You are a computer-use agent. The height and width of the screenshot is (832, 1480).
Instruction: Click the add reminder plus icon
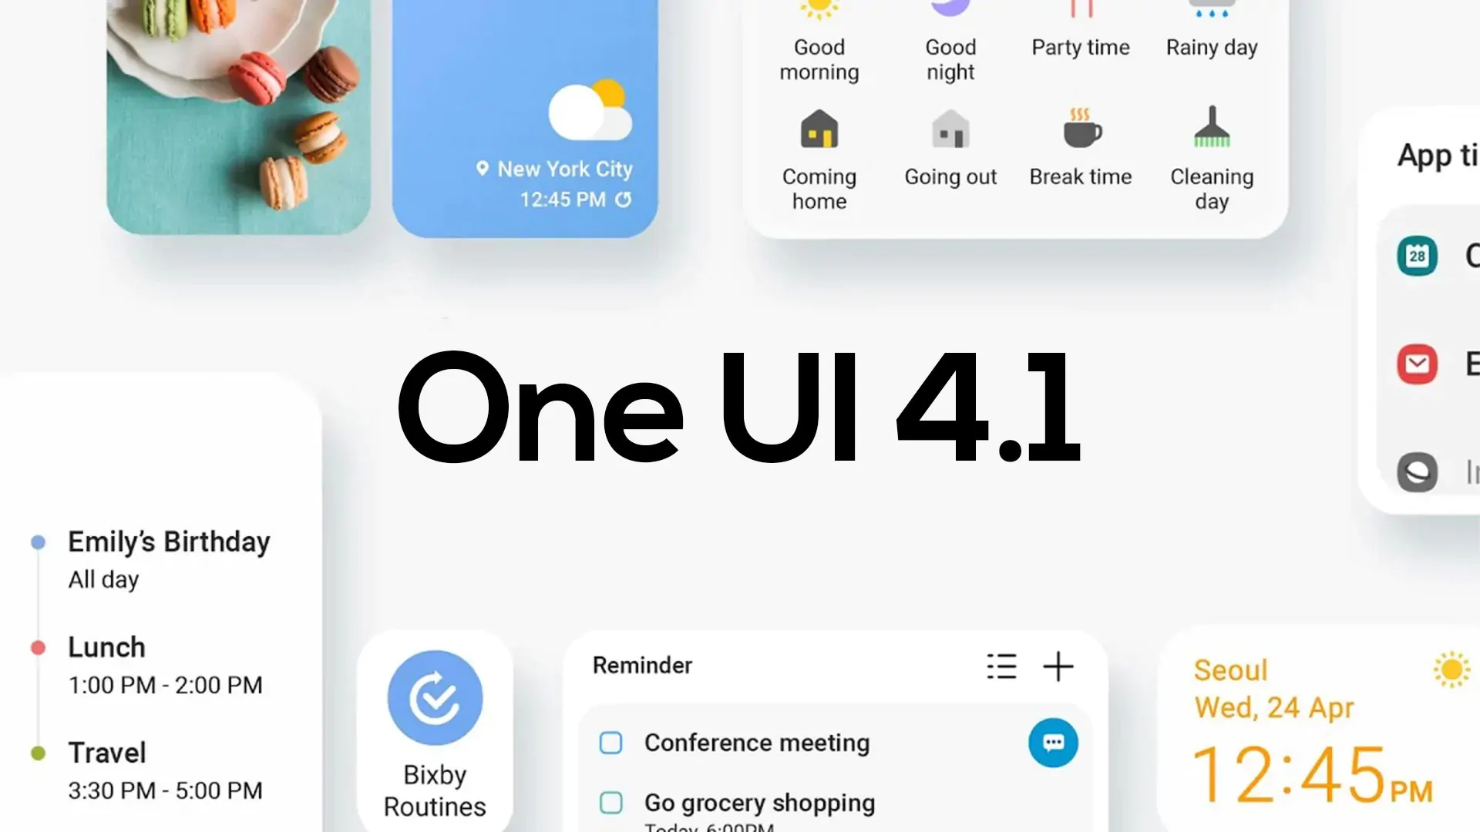pyautogui.click(x=1058, y=666)
